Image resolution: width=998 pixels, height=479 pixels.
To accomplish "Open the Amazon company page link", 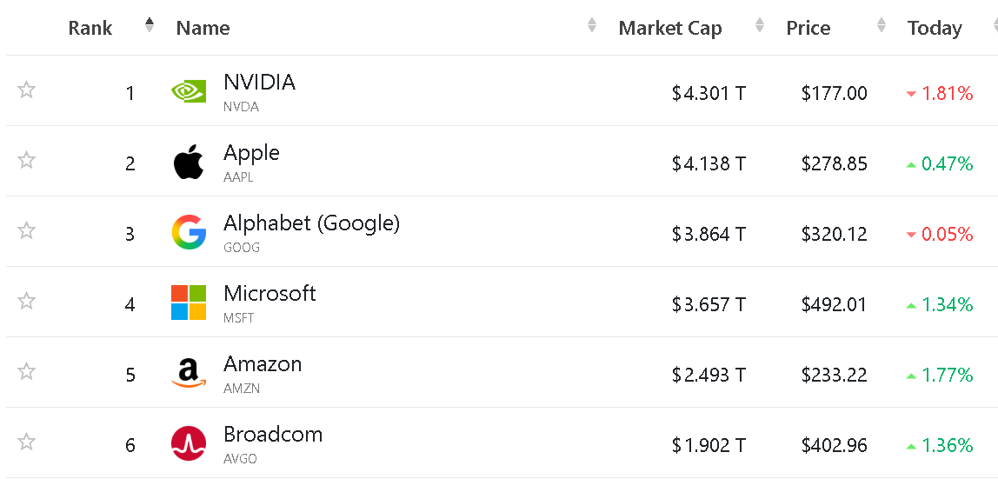I will coord(263,364).
